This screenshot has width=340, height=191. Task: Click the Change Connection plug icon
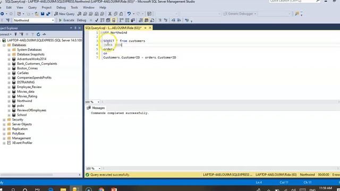tap(8, 20)
